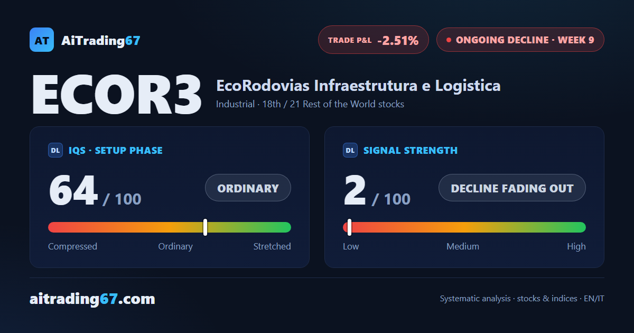Click the Signal Strength slider handle at 2
Screen dimensions: 634x333
click(x=349, y=227)
